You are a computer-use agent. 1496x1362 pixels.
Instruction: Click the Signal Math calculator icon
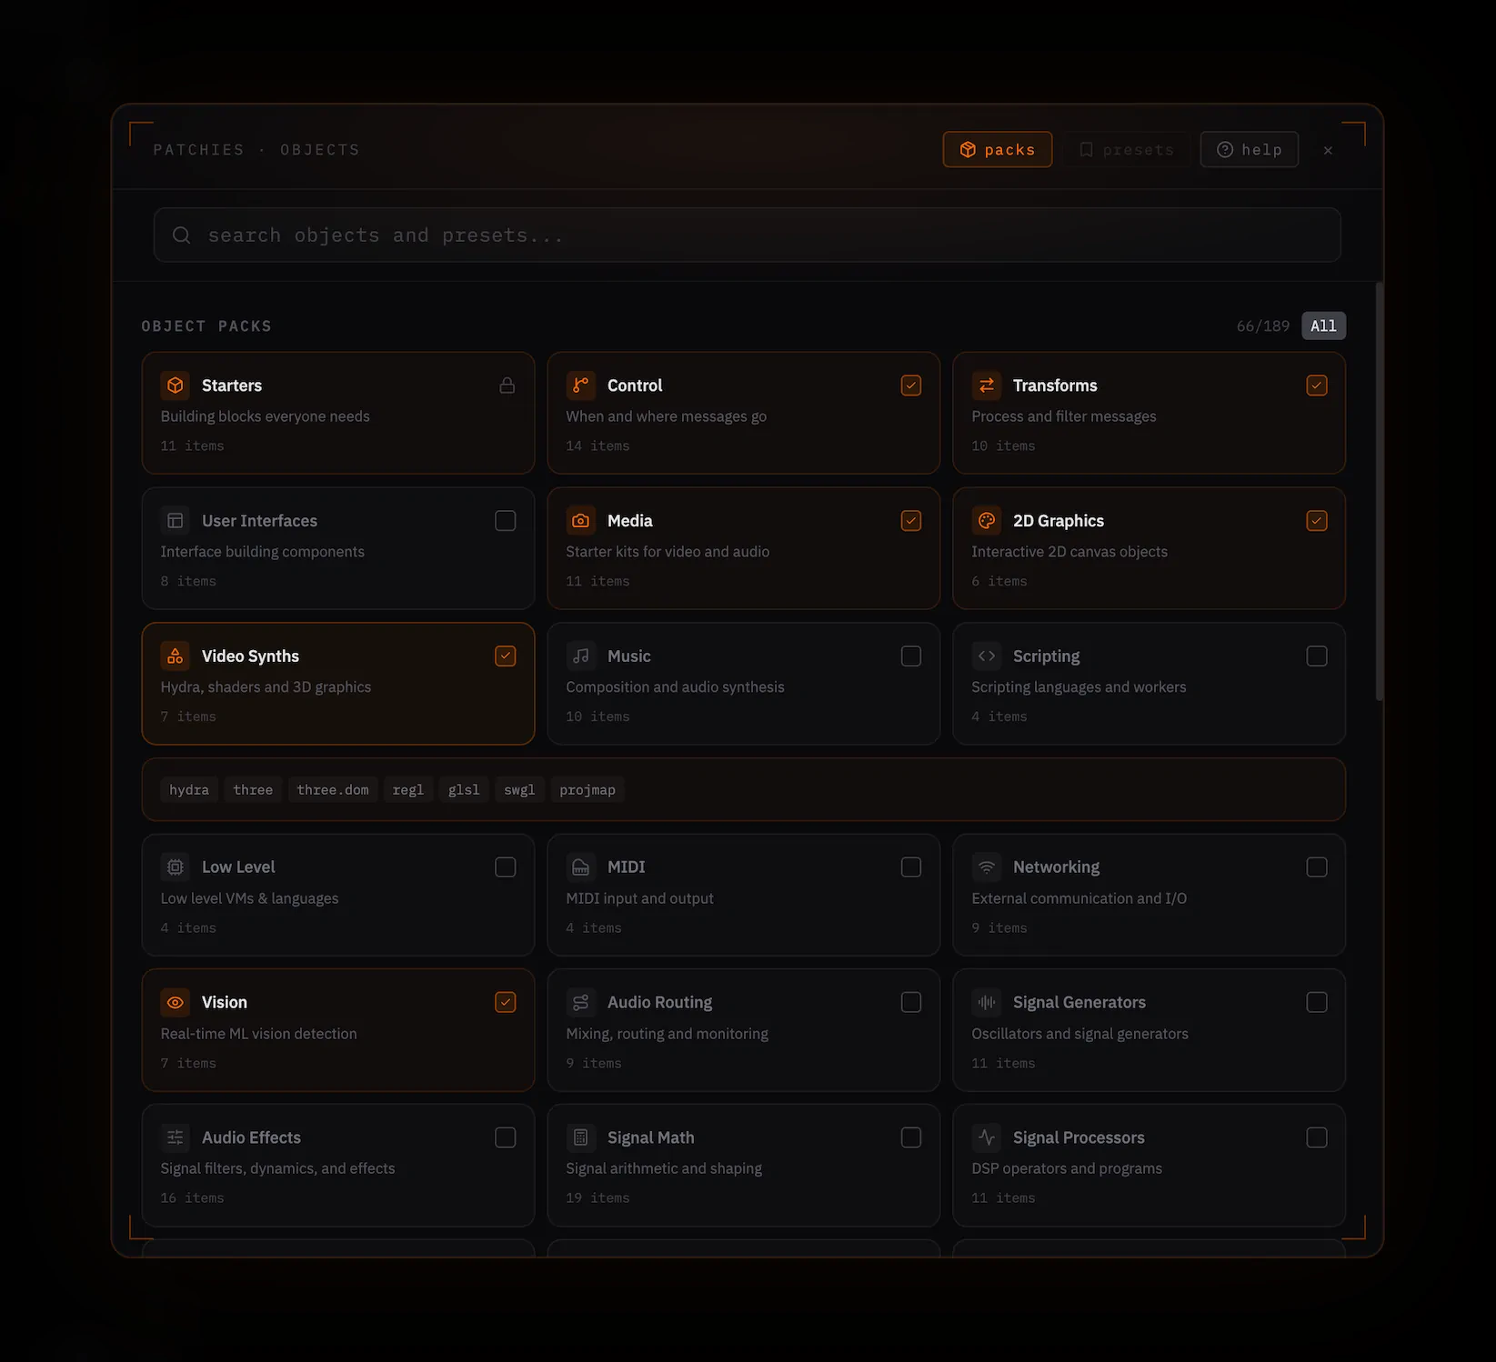[580, 1137]
